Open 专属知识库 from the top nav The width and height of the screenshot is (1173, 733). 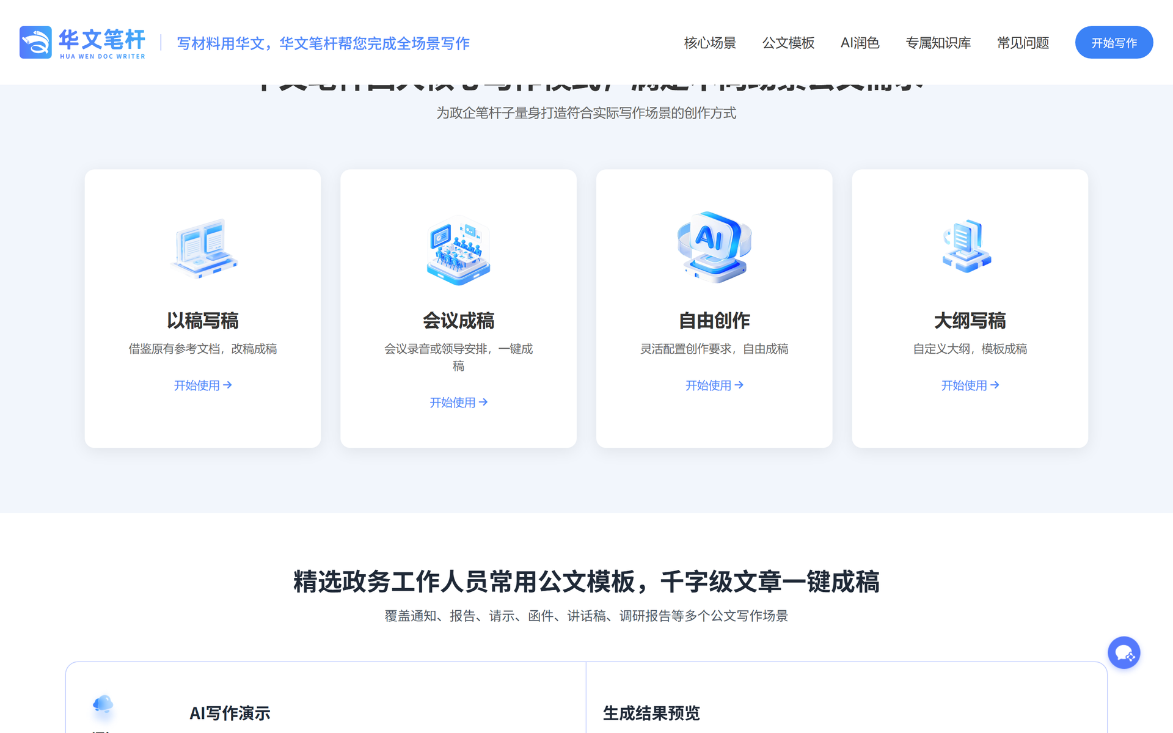point(938,43)
